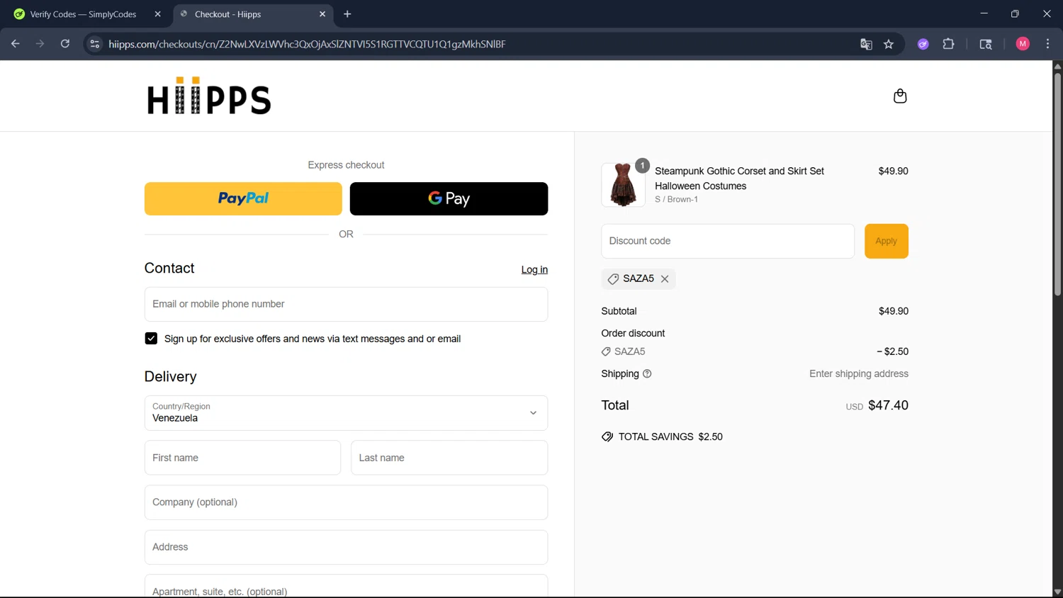Expand the Country/Region dropdown
Viewport: 1063px width, 598px height.
coord(346,413)
